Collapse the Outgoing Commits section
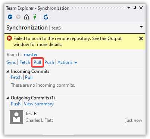This screenshot has width=150, height=139. click(8, 98)
